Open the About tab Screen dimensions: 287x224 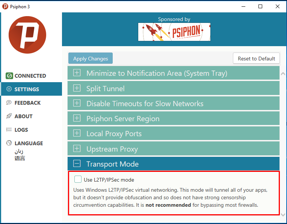click(32, 116)
